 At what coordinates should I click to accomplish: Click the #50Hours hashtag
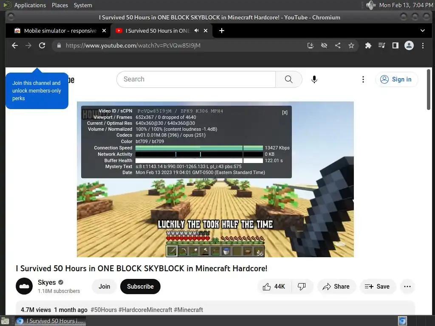coord(104,309)
